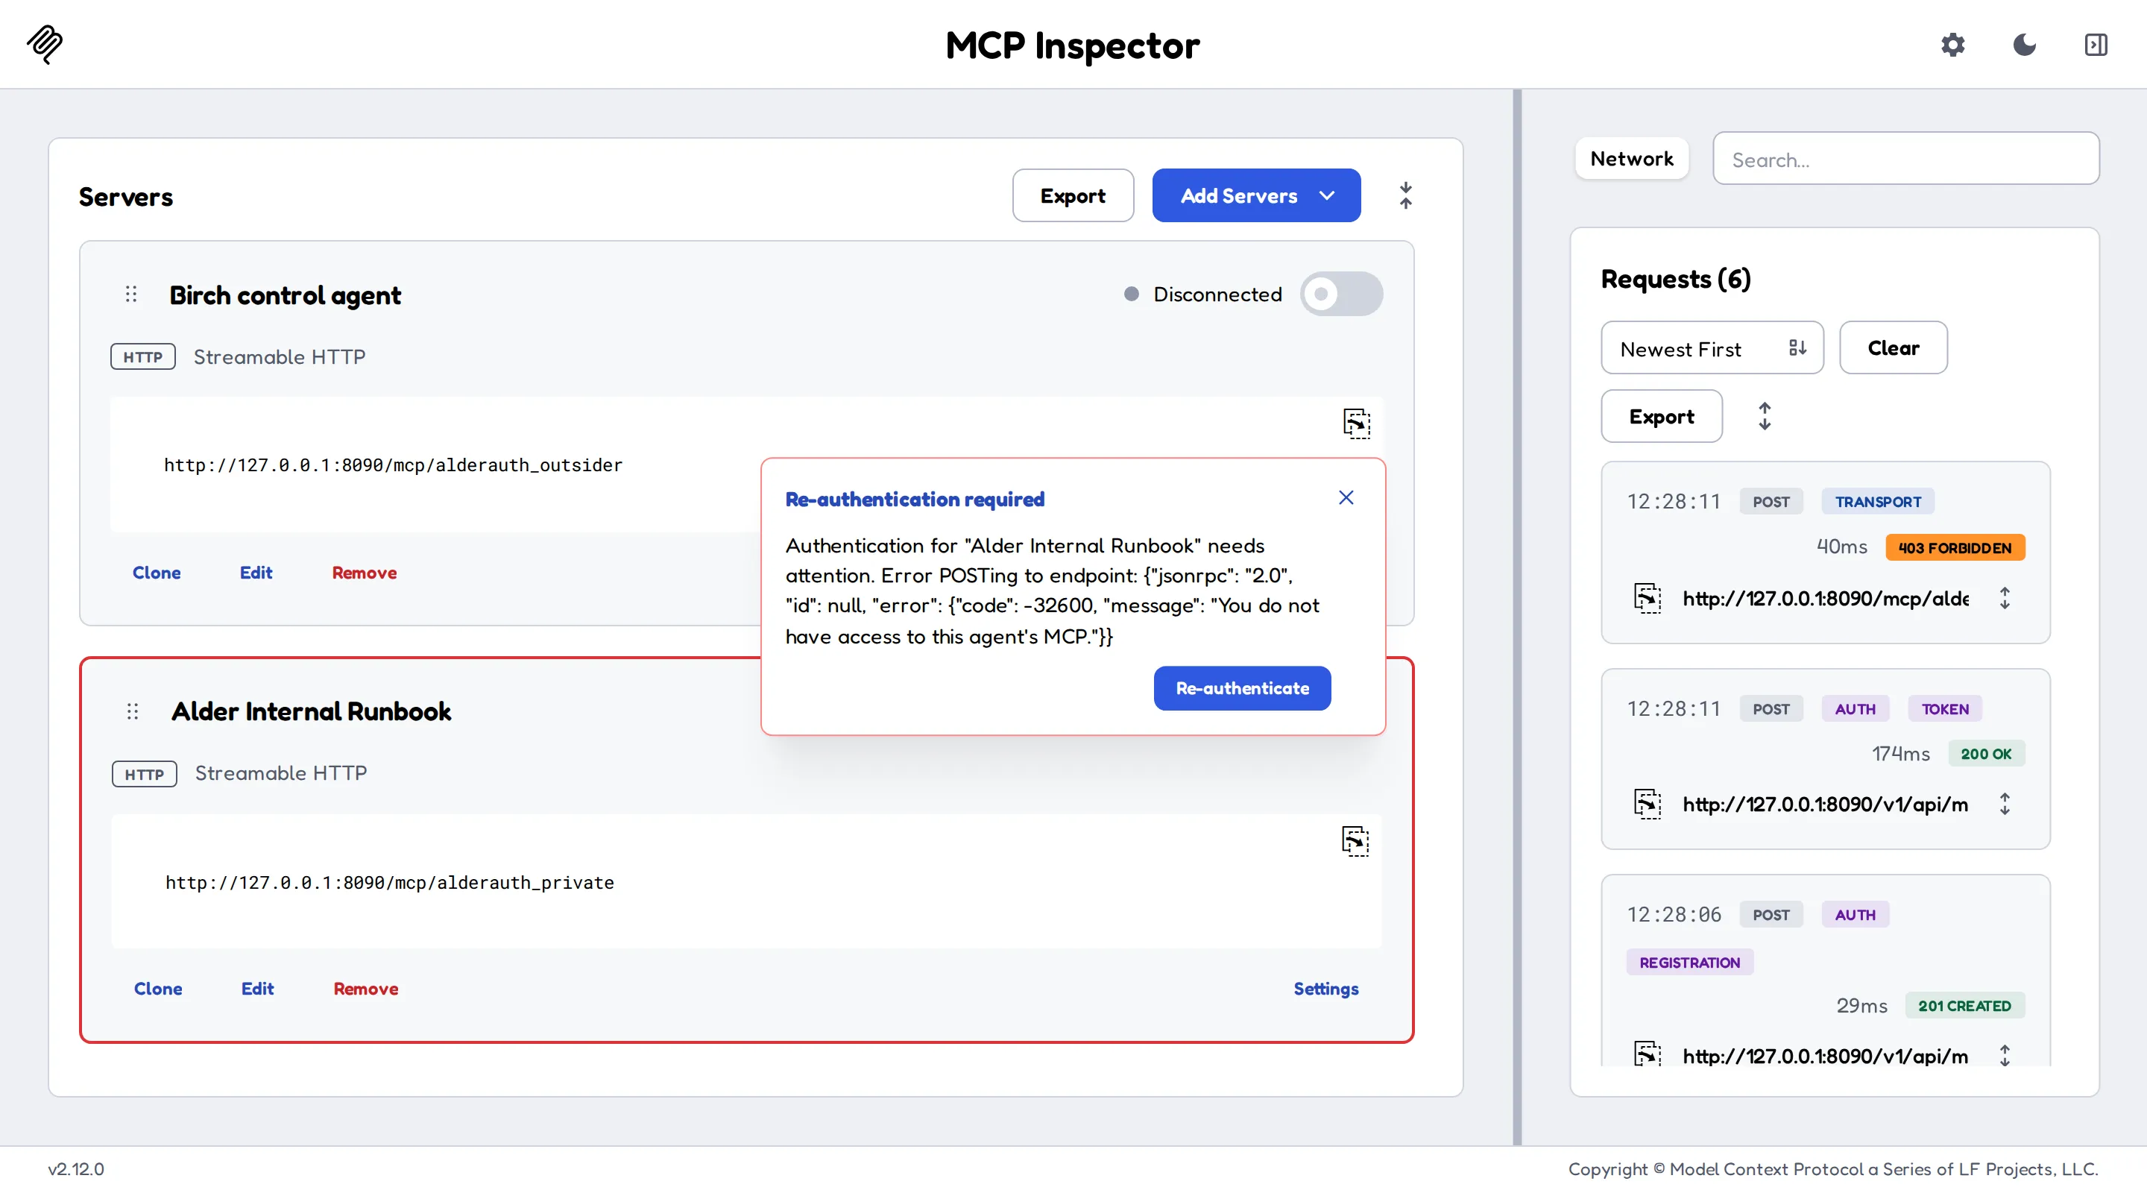Collapse all servers arrows icon
Image resolution: width=2147 pixels, height=1193 pixels.
[1405, 196]
